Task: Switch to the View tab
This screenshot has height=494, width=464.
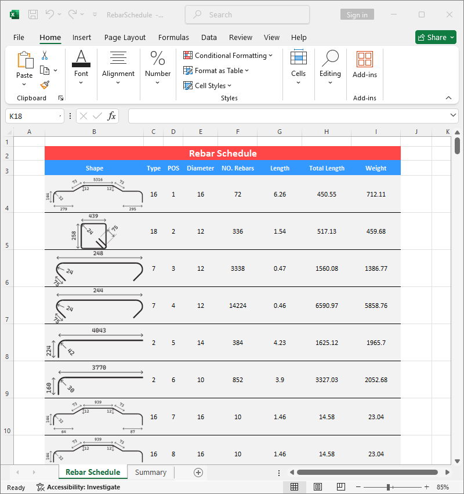Action: click(x=271, y=38)
